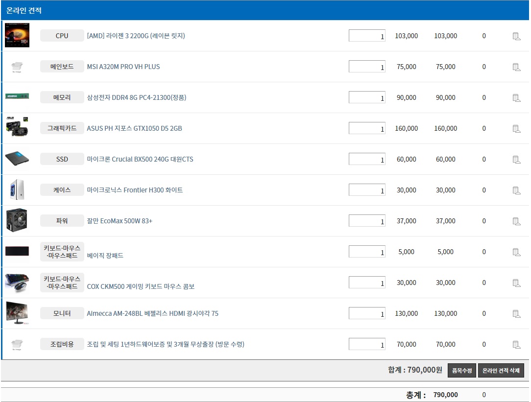This screenshot has height=402, width=531.
Task: Click the Aimecca monitor product thumbnail
Action: 17,313
